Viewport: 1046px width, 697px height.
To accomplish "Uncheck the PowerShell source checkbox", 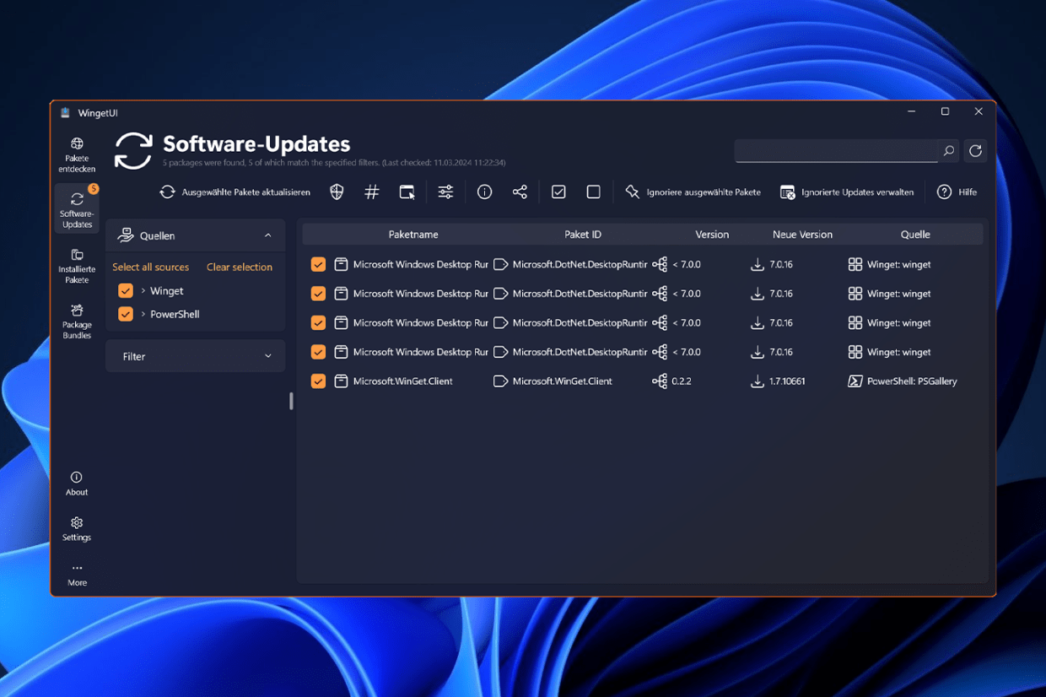I will [x=126, y=314].
